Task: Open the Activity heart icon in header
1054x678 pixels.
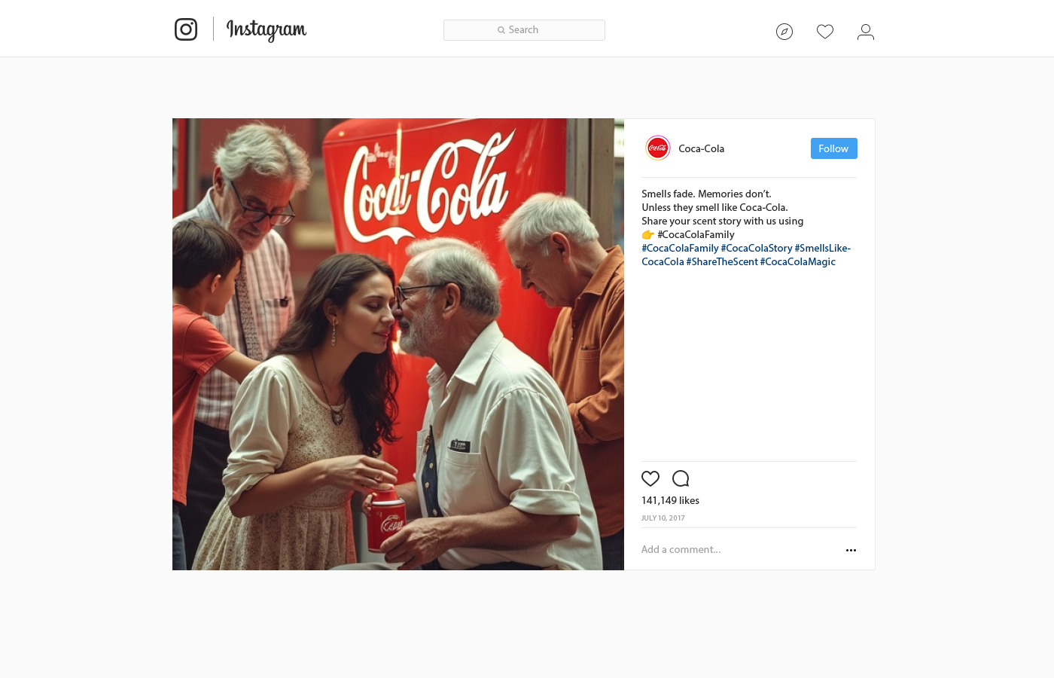Action: pos(825,32)
